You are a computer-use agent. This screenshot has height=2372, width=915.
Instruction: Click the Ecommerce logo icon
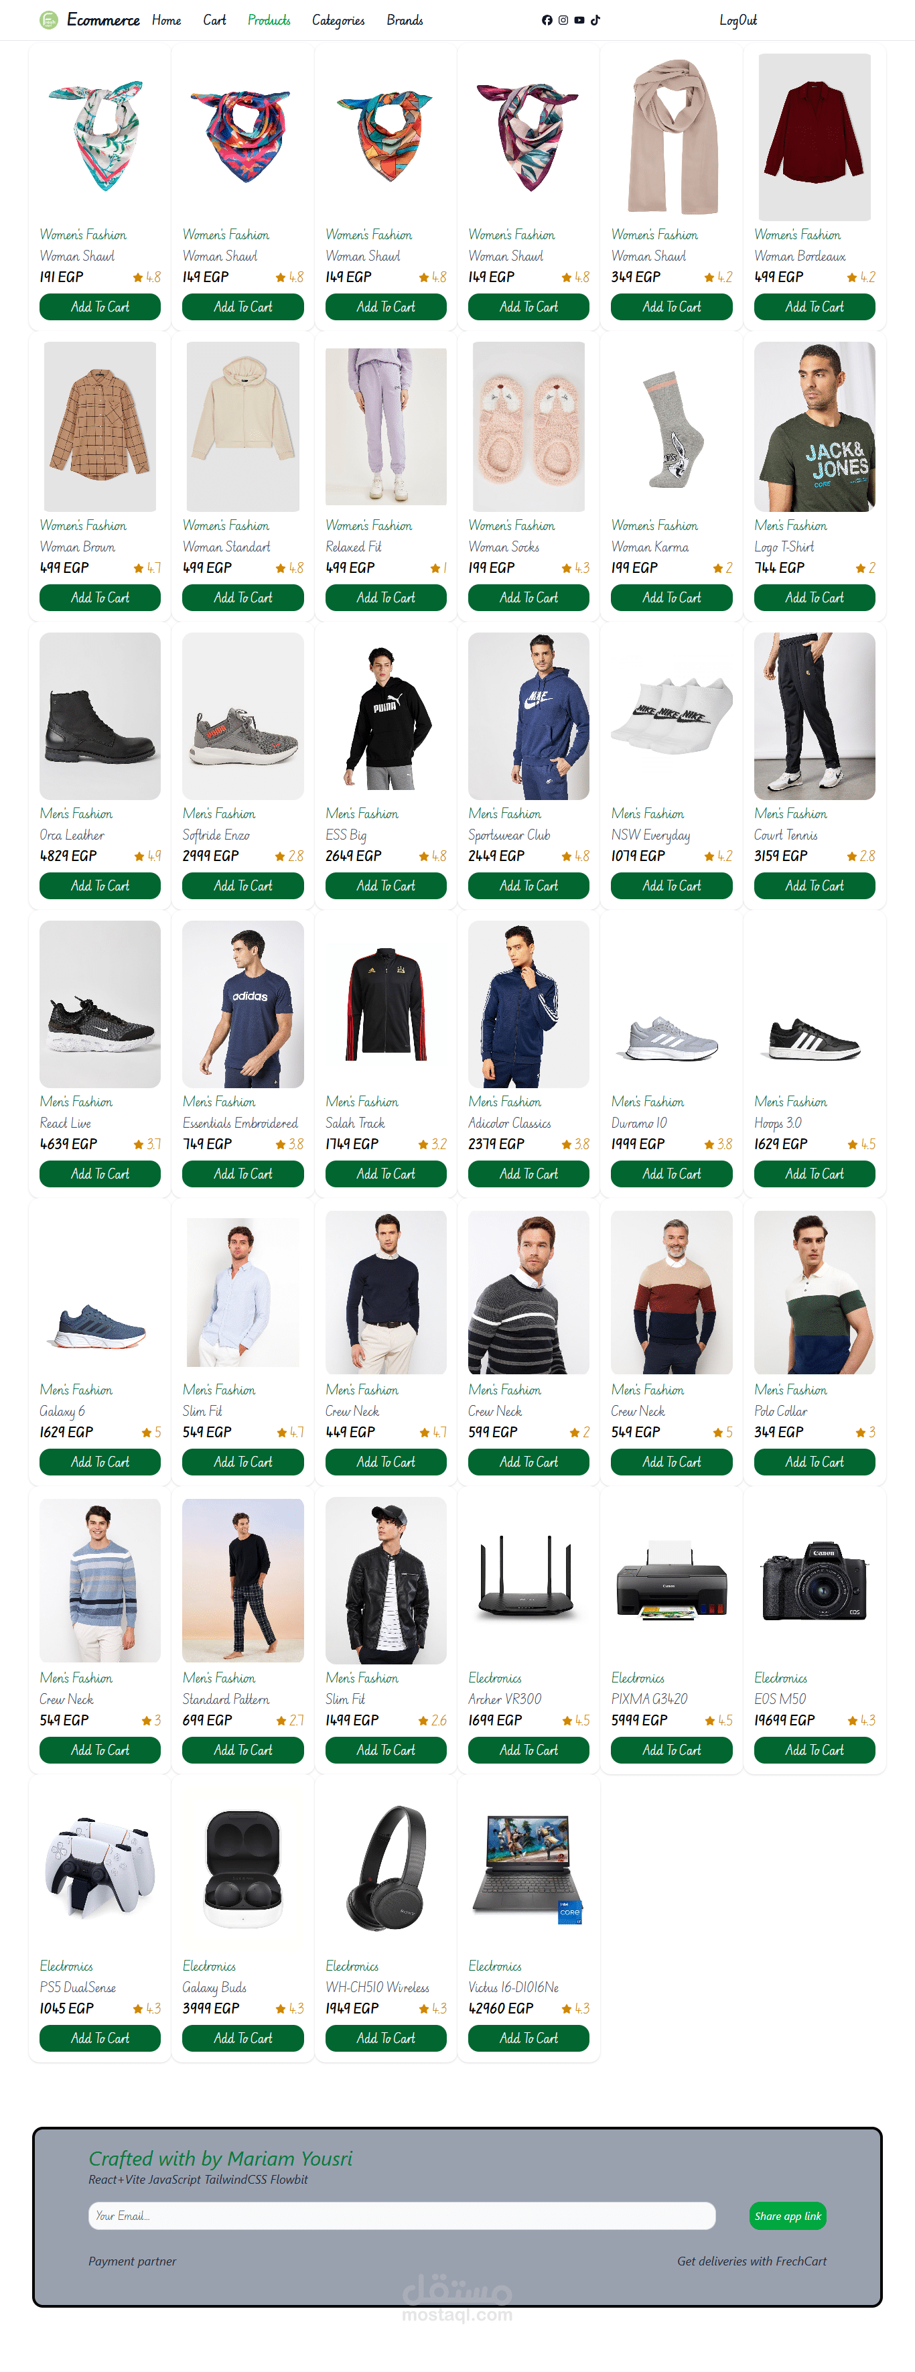[49, 20]
